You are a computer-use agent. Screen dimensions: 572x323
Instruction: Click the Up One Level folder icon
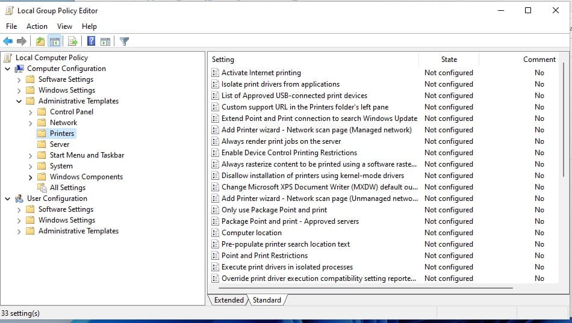pyautogui.click(x=40, y=42)
